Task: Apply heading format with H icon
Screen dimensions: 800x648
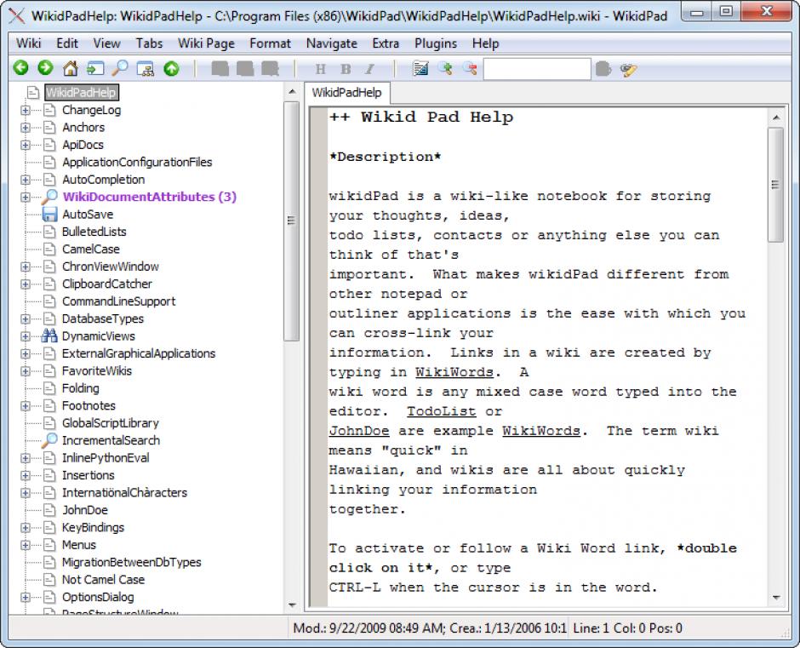Action: 320,69
